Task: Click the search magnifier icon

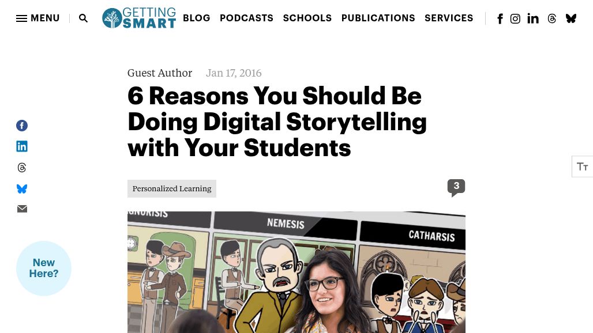Action: tap(83, 18)
